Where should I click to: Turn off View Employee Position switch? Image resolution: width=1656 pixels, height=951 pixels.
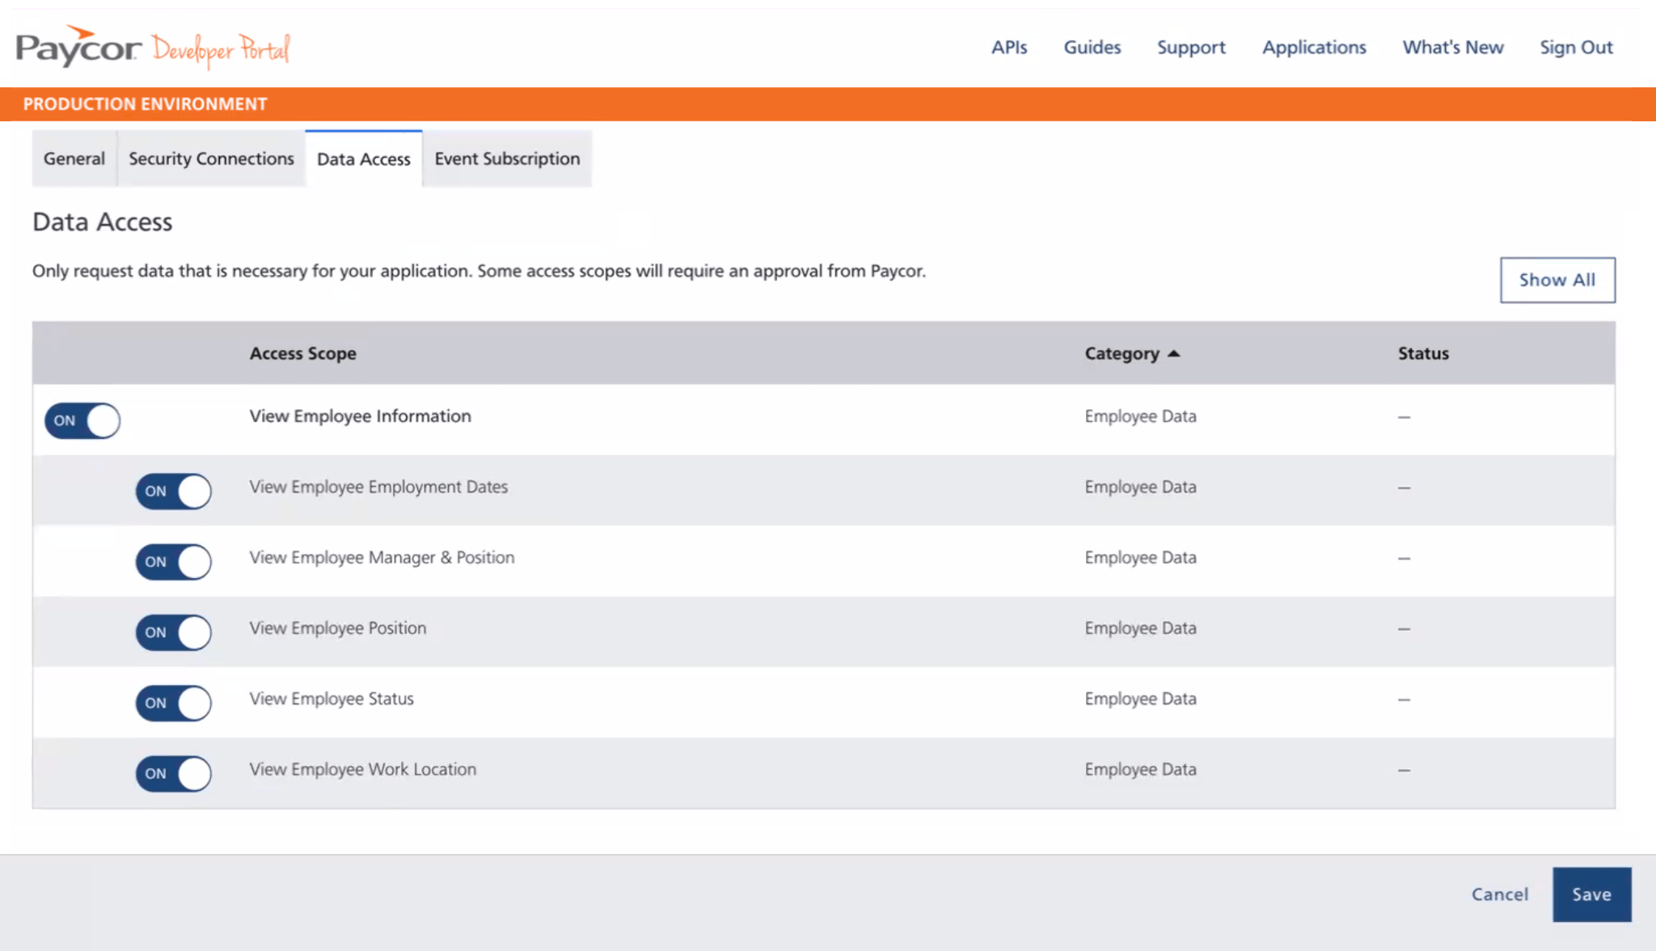(174, 632)
